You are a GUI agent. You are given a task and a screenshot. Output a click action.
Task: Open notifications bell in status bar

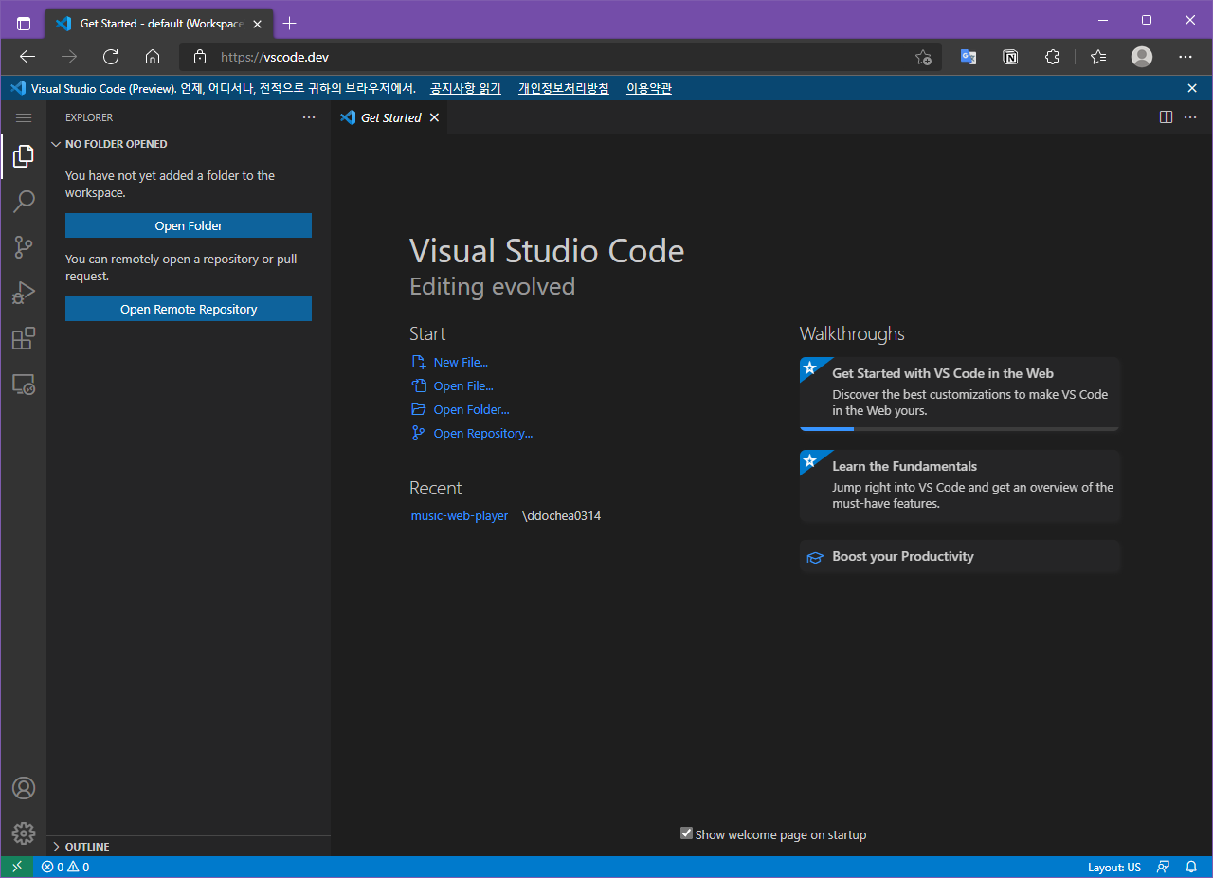tap(1191, 867)
